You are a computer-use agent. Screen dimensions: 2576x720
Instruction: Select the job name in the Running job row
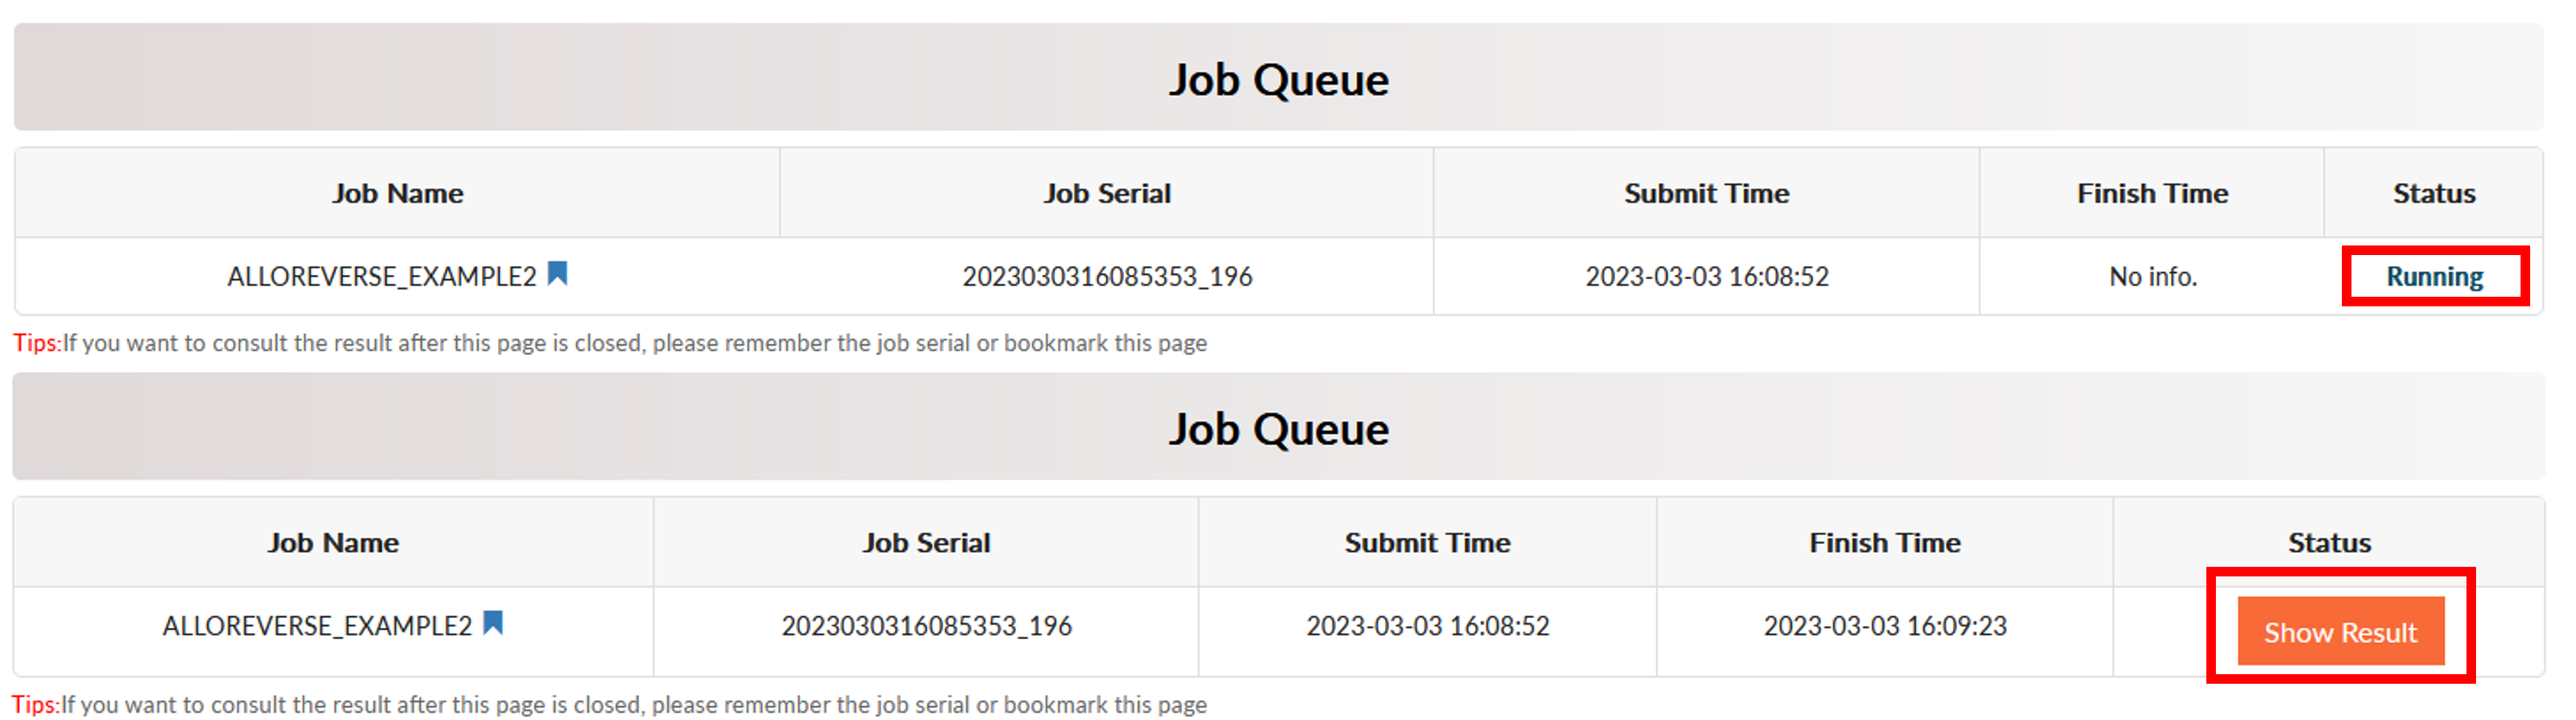[382, 277]
